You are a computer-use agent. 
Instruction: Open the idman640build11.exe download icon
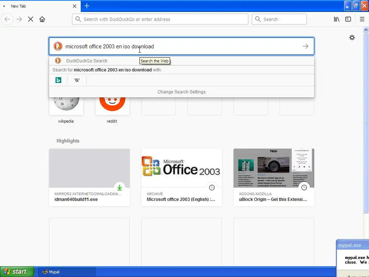(x=120, y=188)
